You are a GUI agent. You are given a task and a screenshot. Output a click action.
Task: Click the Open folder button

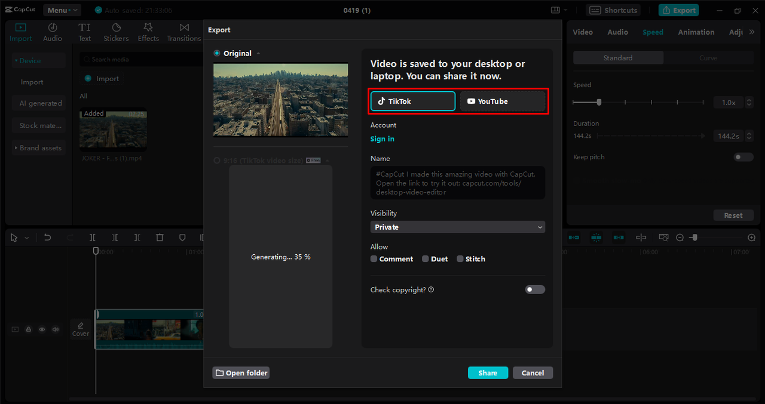pyautogui.click(x=241, y=372)
